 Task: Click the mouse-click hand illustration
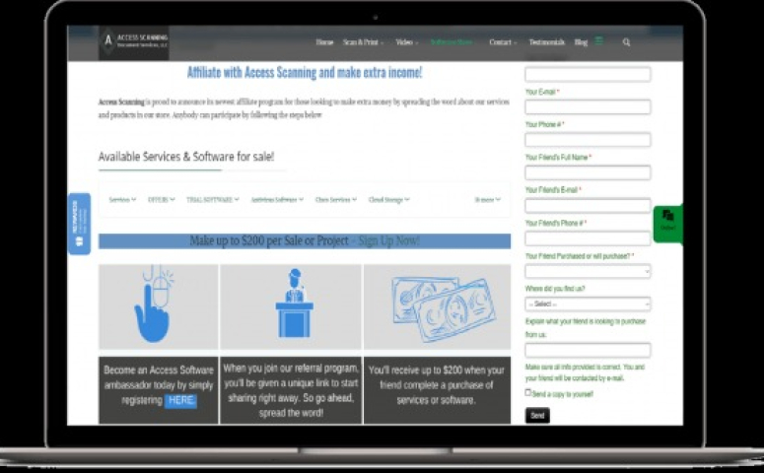pyautogui.click(x=158, y=305)
